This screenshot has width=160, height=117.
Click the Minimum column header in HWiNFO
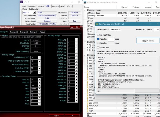(134, 7)
